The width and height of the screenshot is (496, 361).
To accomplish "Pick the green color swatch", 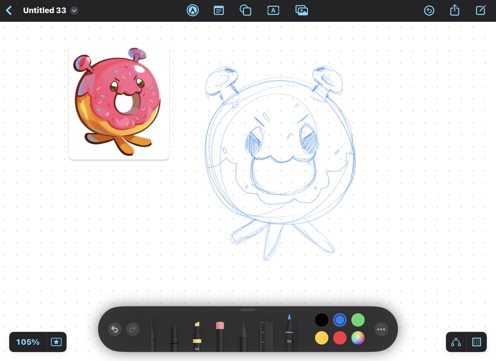I will click(358, 320).
